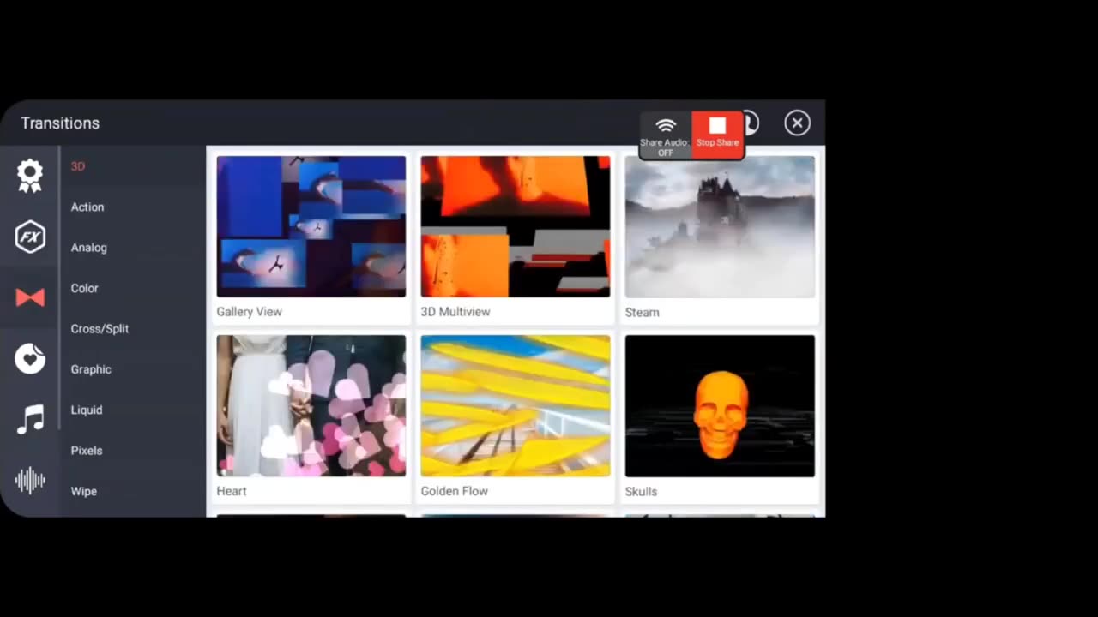The height and width of the screenshot is (617, 1098).
Task: Open the music note audio category
Action: [x=30, y=419]
